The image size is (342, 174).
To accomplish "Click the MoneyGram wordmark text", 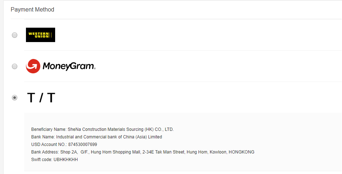I will (x=68, y=66).
